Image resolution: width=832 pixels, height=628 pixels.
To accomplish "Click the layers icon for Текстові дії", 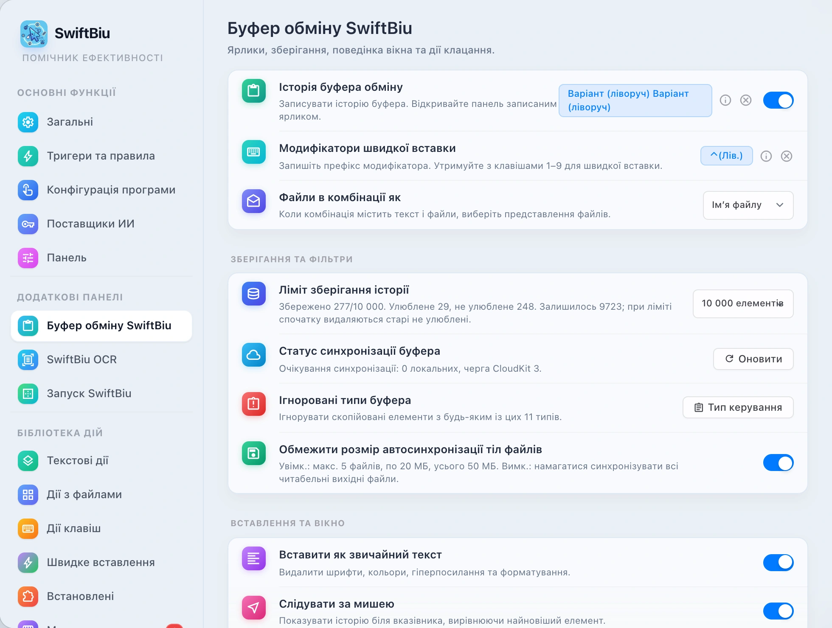I will (28, 461).
